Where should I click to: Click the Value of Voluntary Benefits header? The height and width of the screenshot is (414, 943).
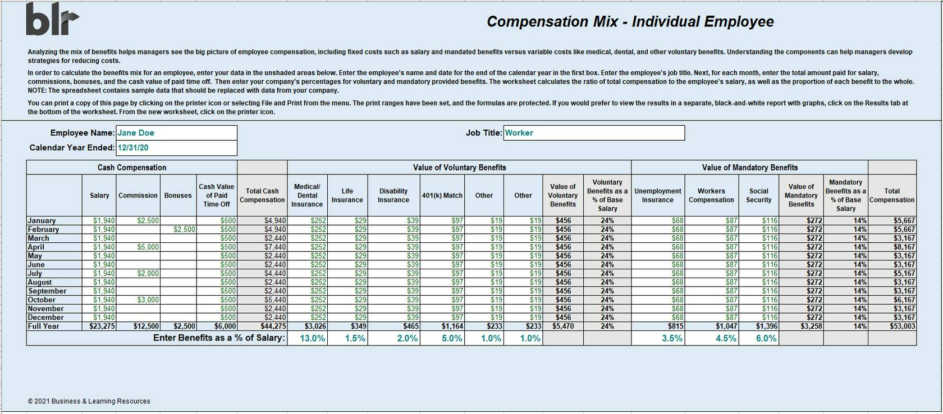(x=459, y=167)
